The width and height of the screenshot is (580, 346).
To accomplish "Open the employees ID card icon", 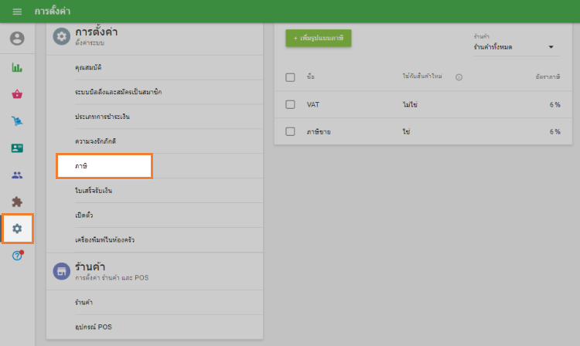I will coord(17,148).
